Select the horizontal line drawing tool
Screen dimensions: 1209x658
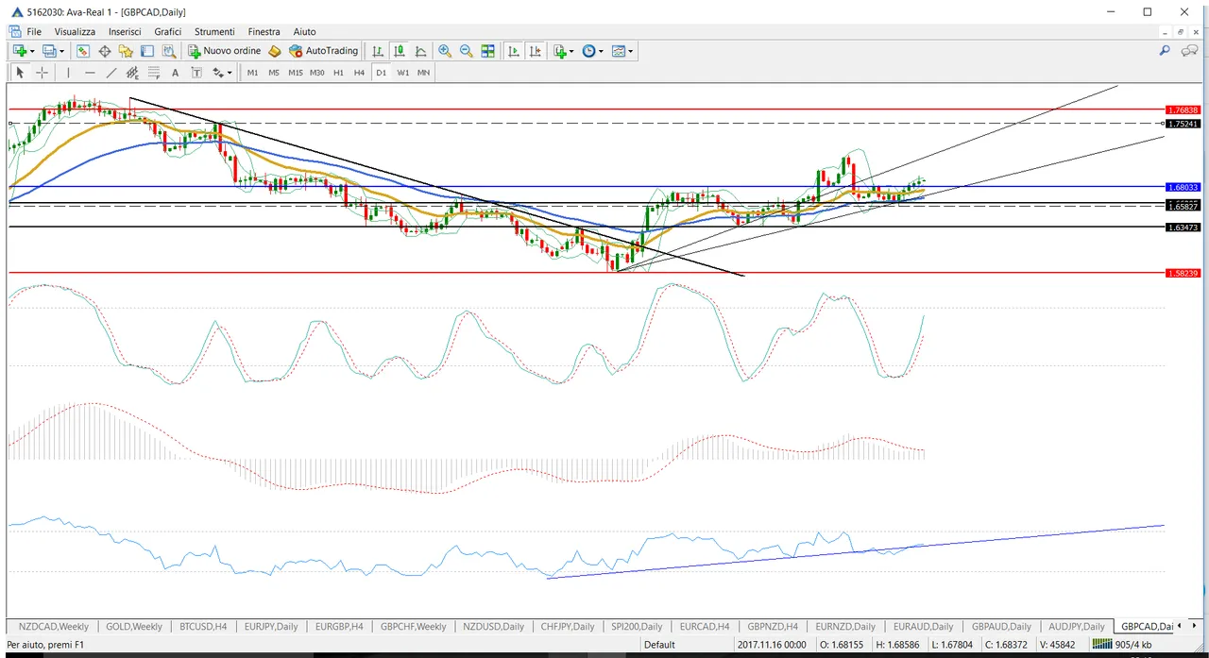coord(90,73)
